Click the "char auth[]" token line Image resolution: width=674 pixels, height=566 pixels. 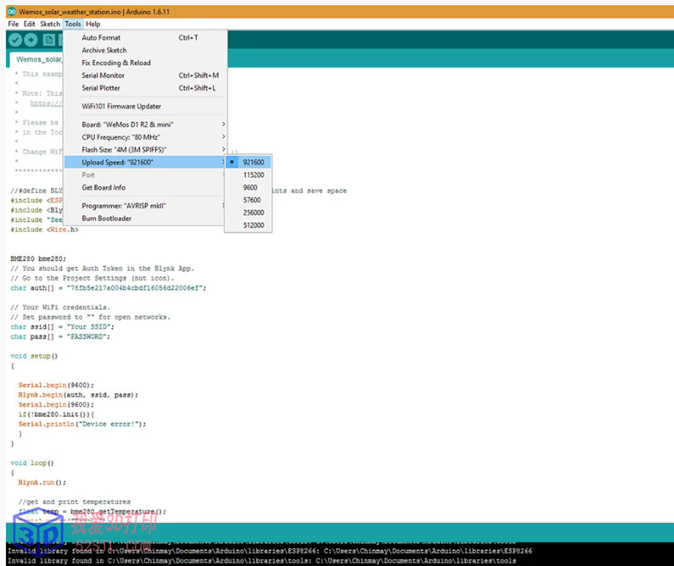(109, 288)
